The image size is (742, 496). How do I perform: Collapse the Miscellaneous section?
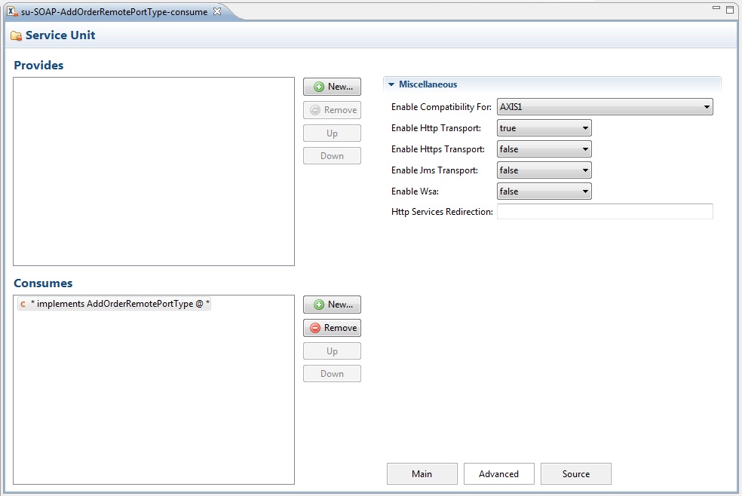point(391,84)
